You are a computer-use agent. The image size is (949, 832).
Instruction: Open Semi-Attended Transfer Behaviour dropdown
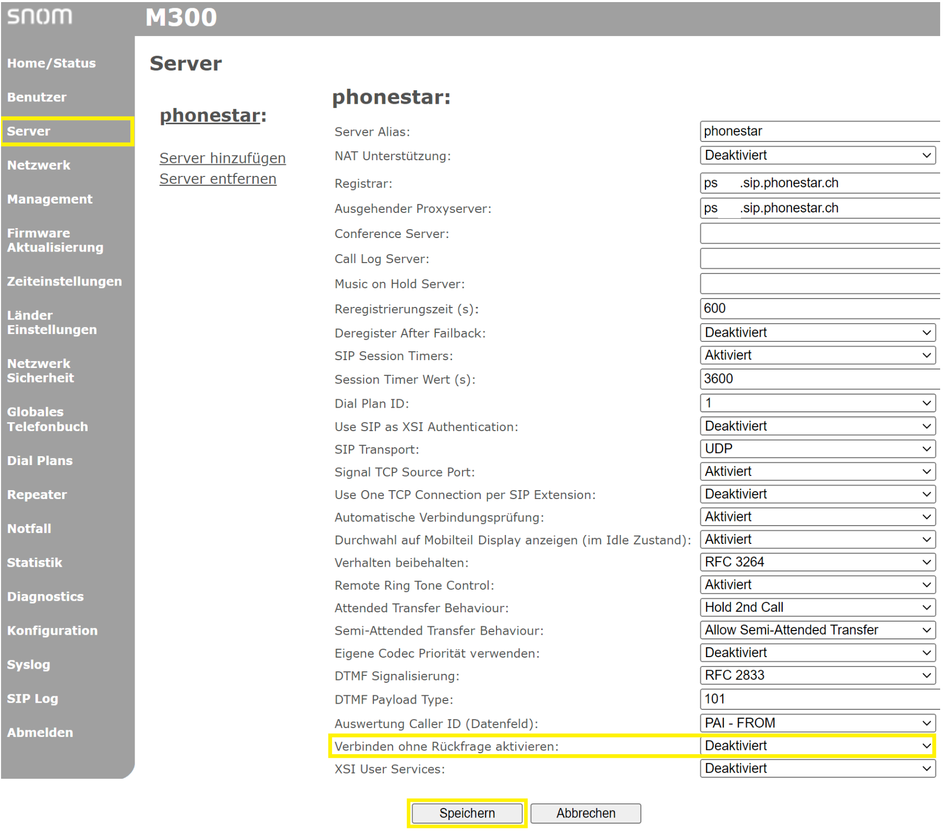click(x=818, y=630)
